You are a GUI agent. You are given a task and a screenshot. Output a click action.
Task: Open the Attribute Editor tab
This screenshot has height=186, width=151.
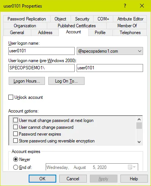click(x=130, y=19)
